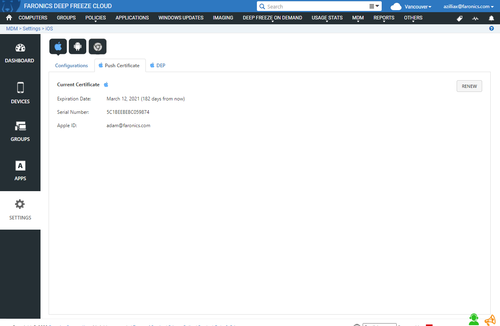Open the live support agent icon

click(474, 320)
